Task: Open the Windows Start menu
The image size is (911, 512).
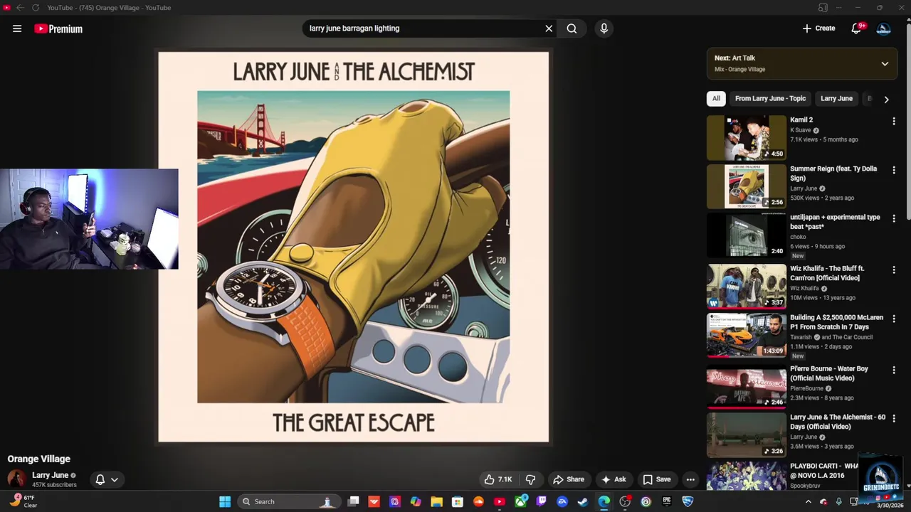Action: click(x=225, y=501)
